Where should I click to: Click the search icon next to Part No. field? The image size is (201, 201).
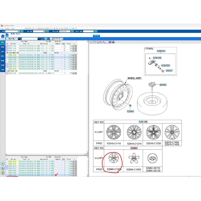tap(39, 39)
